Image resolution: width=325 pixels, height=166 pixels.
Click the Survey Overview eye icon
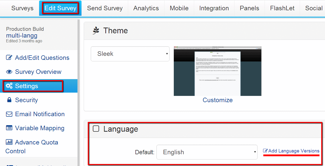click(9, 72)
